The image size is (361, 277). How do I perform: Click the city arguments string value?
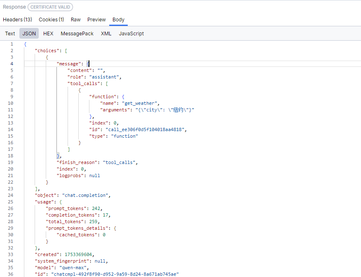click(164, 110)
